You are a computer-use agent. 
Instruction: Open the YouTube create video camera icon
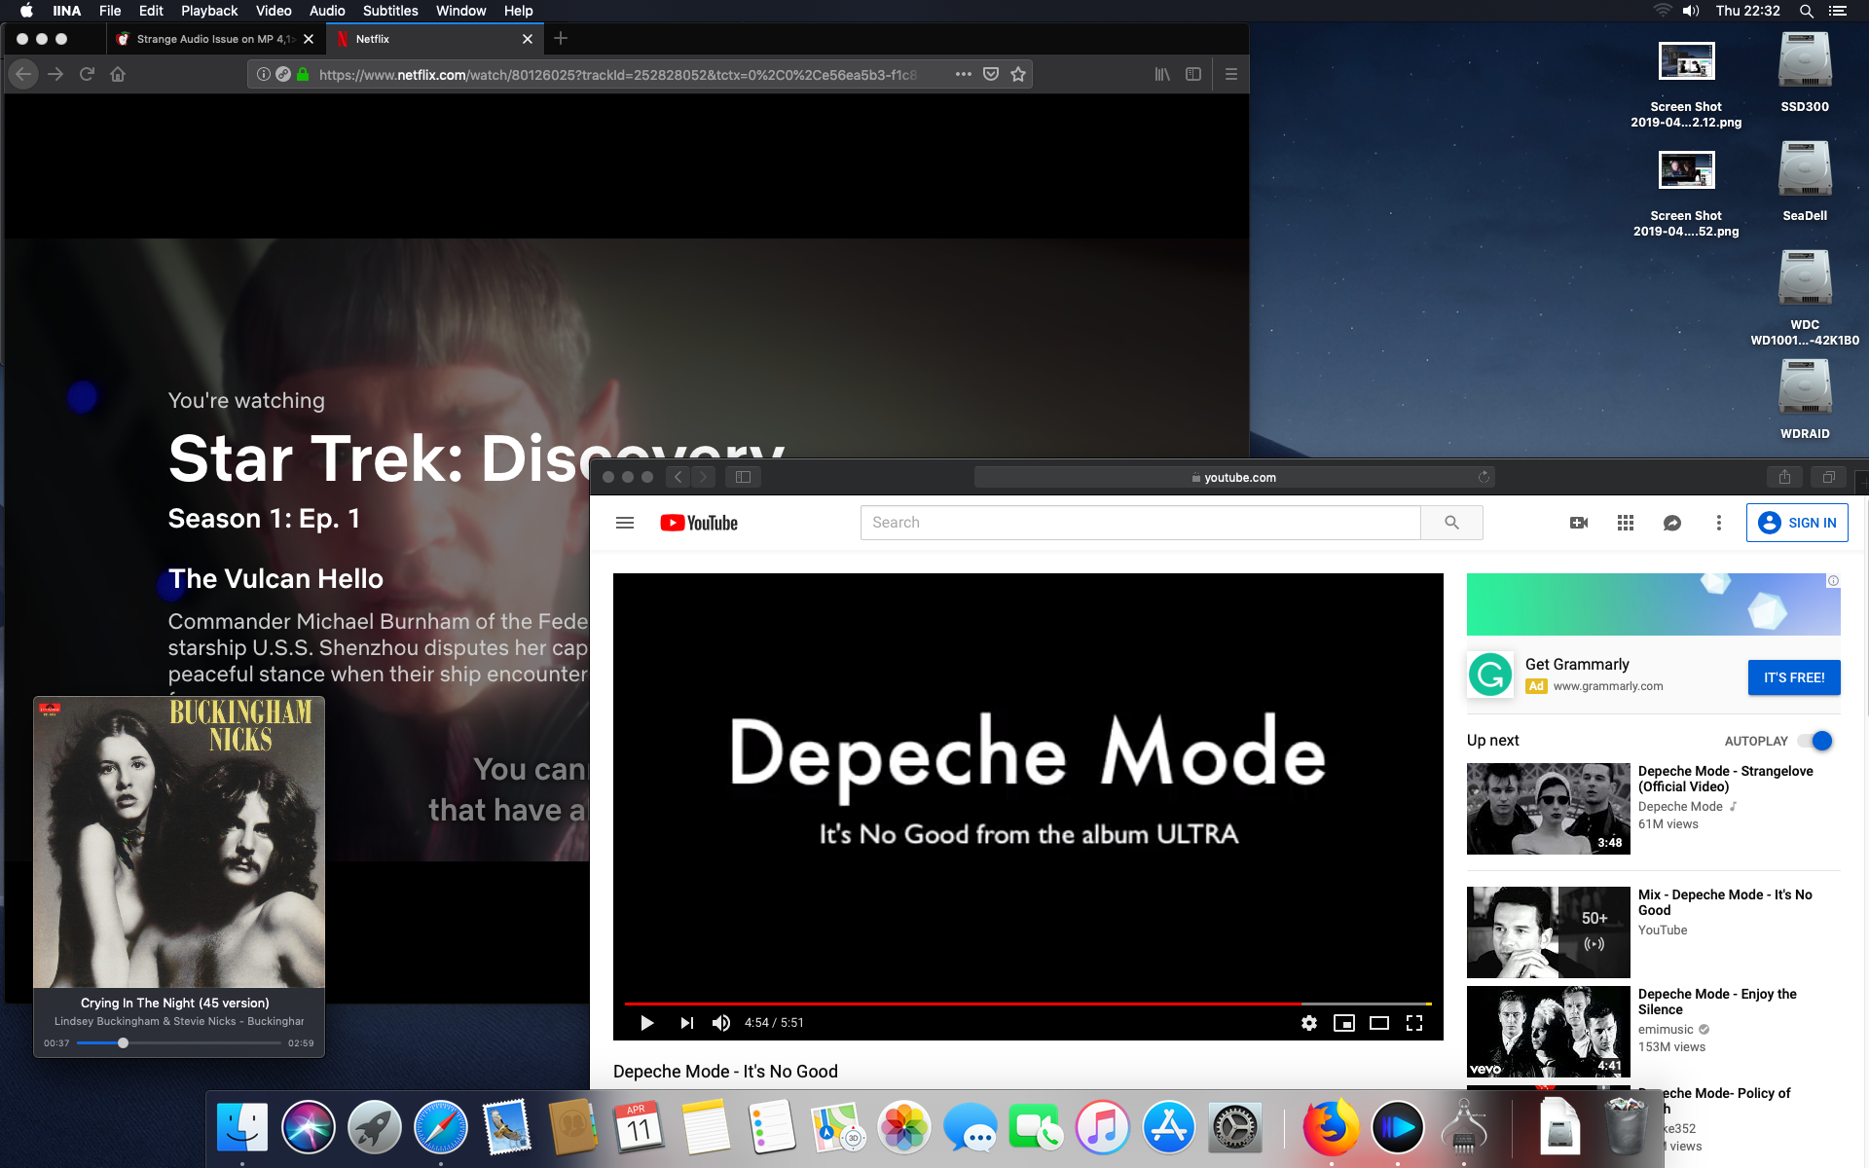(1579, 523)
